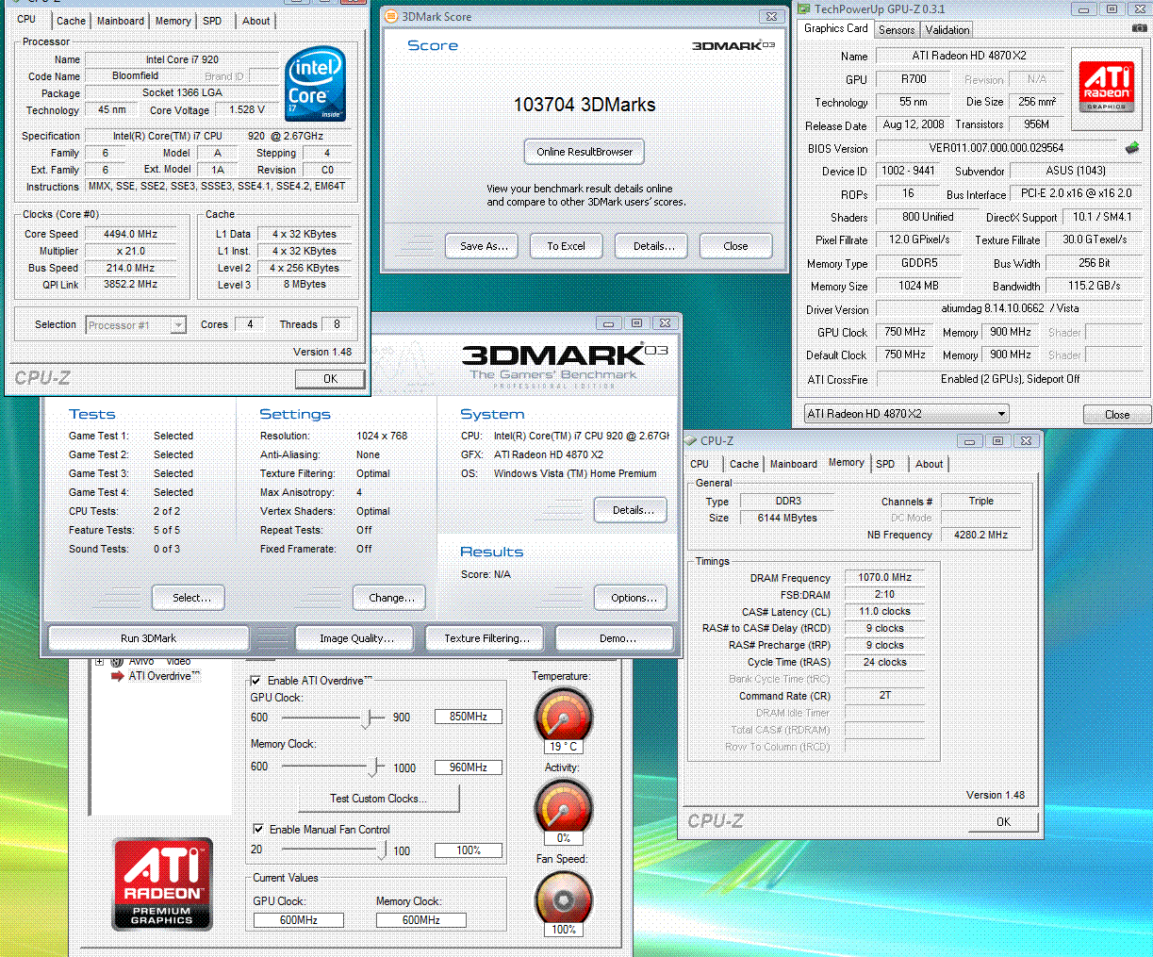
Task: Click the Intel Core i7 logo in CPU-Z
Action: pos(315,85)
